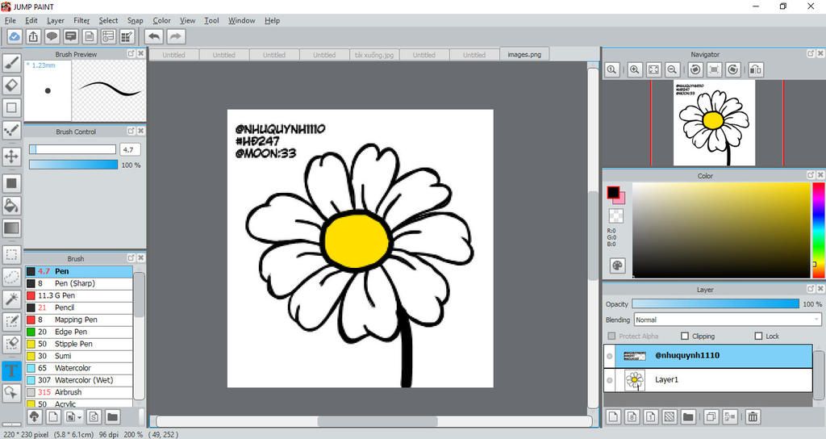The image size is (826, 439).
Task: Adjust the layer Opacity slider
Action: coord(715,304)
